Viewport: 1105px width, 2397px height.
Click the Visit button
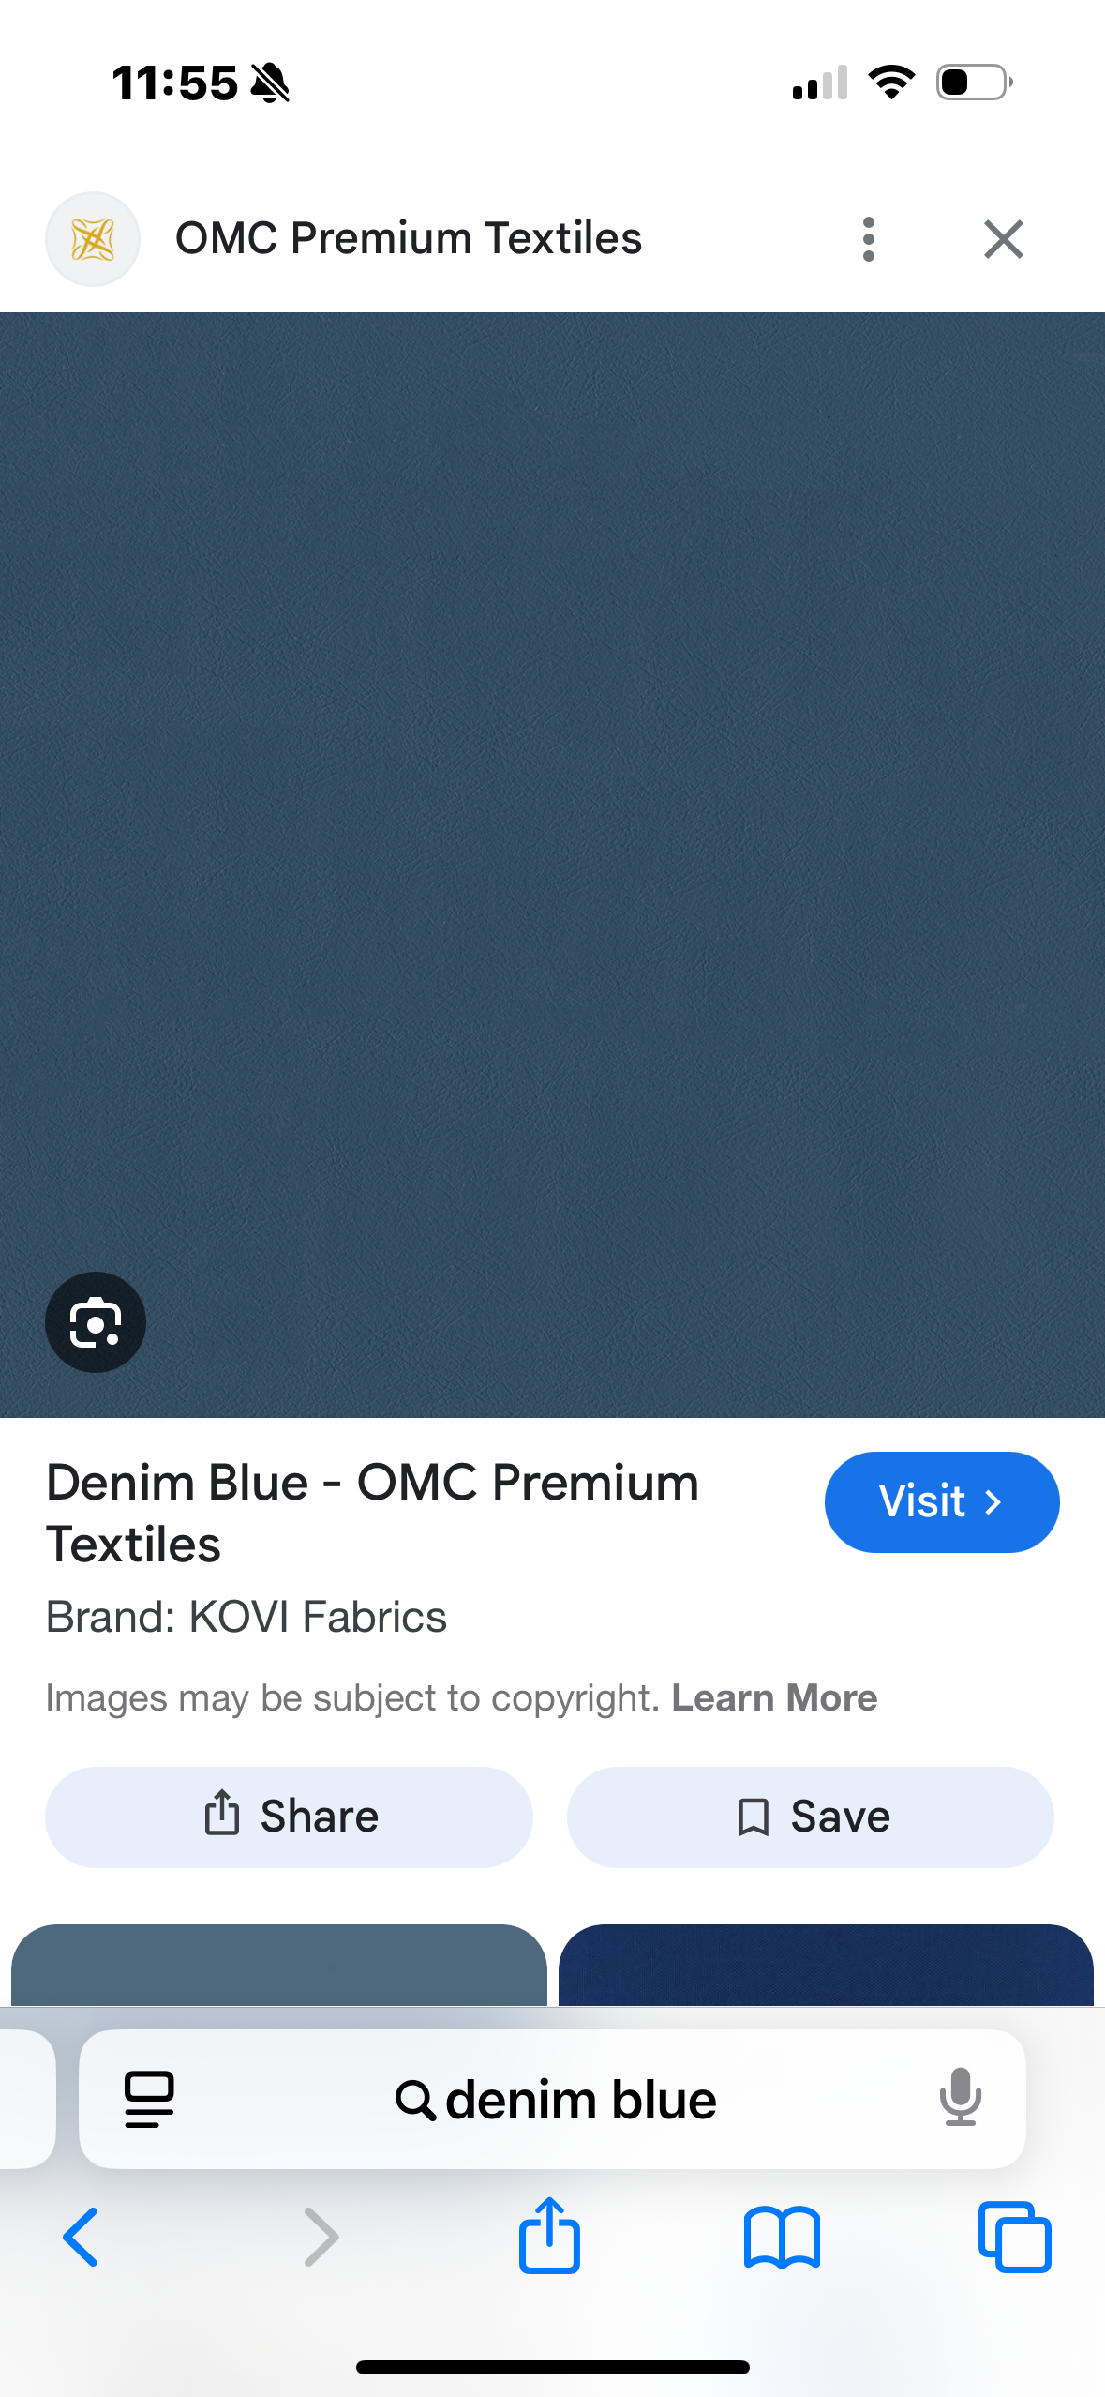(942, 1502)
